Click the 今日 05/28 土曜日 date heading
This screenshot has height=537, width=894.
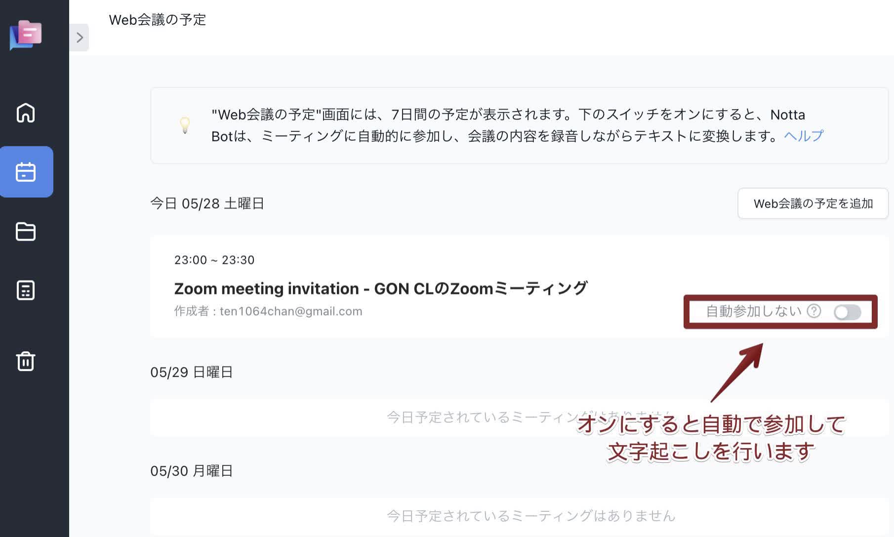pyautogui.click(x=207, y=204)
